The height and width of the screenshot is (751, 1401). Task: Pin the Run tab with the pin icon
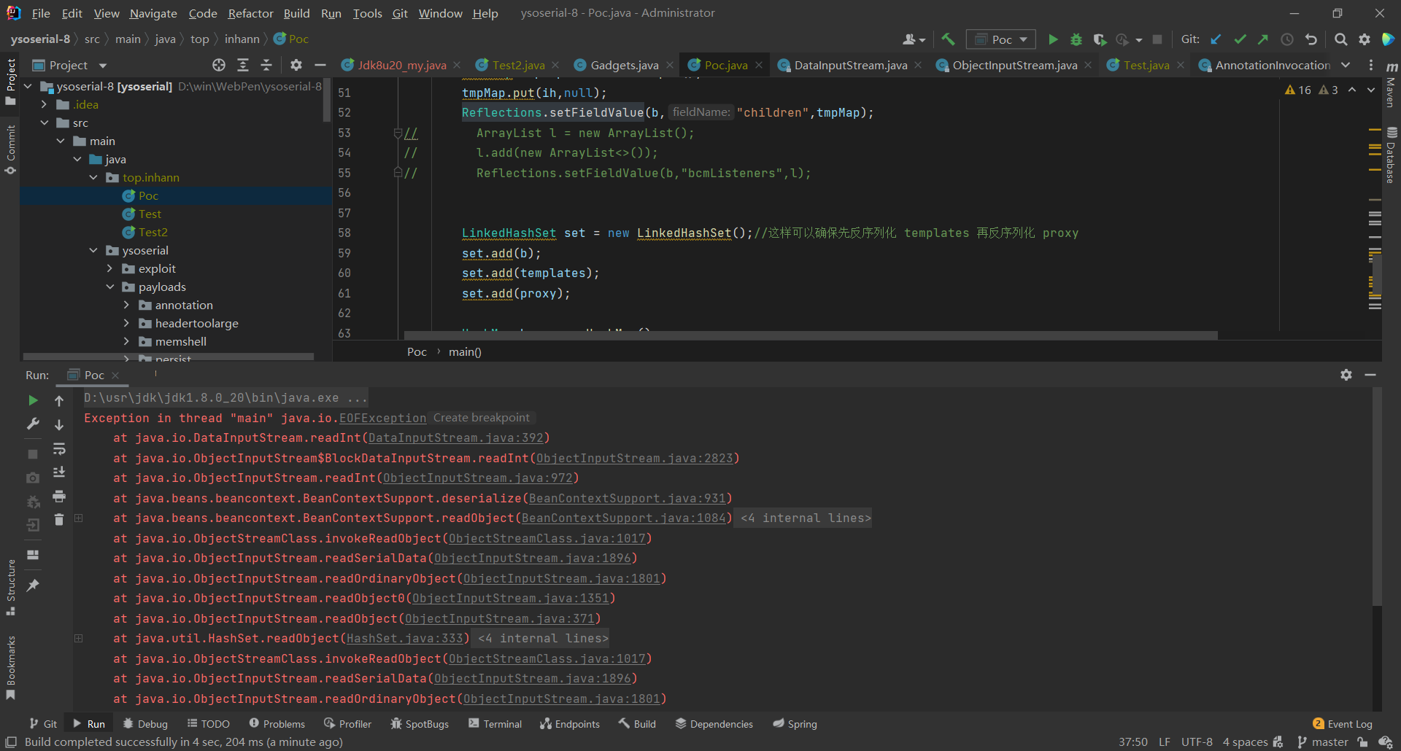pyautogui.click(x=33, y=585)
